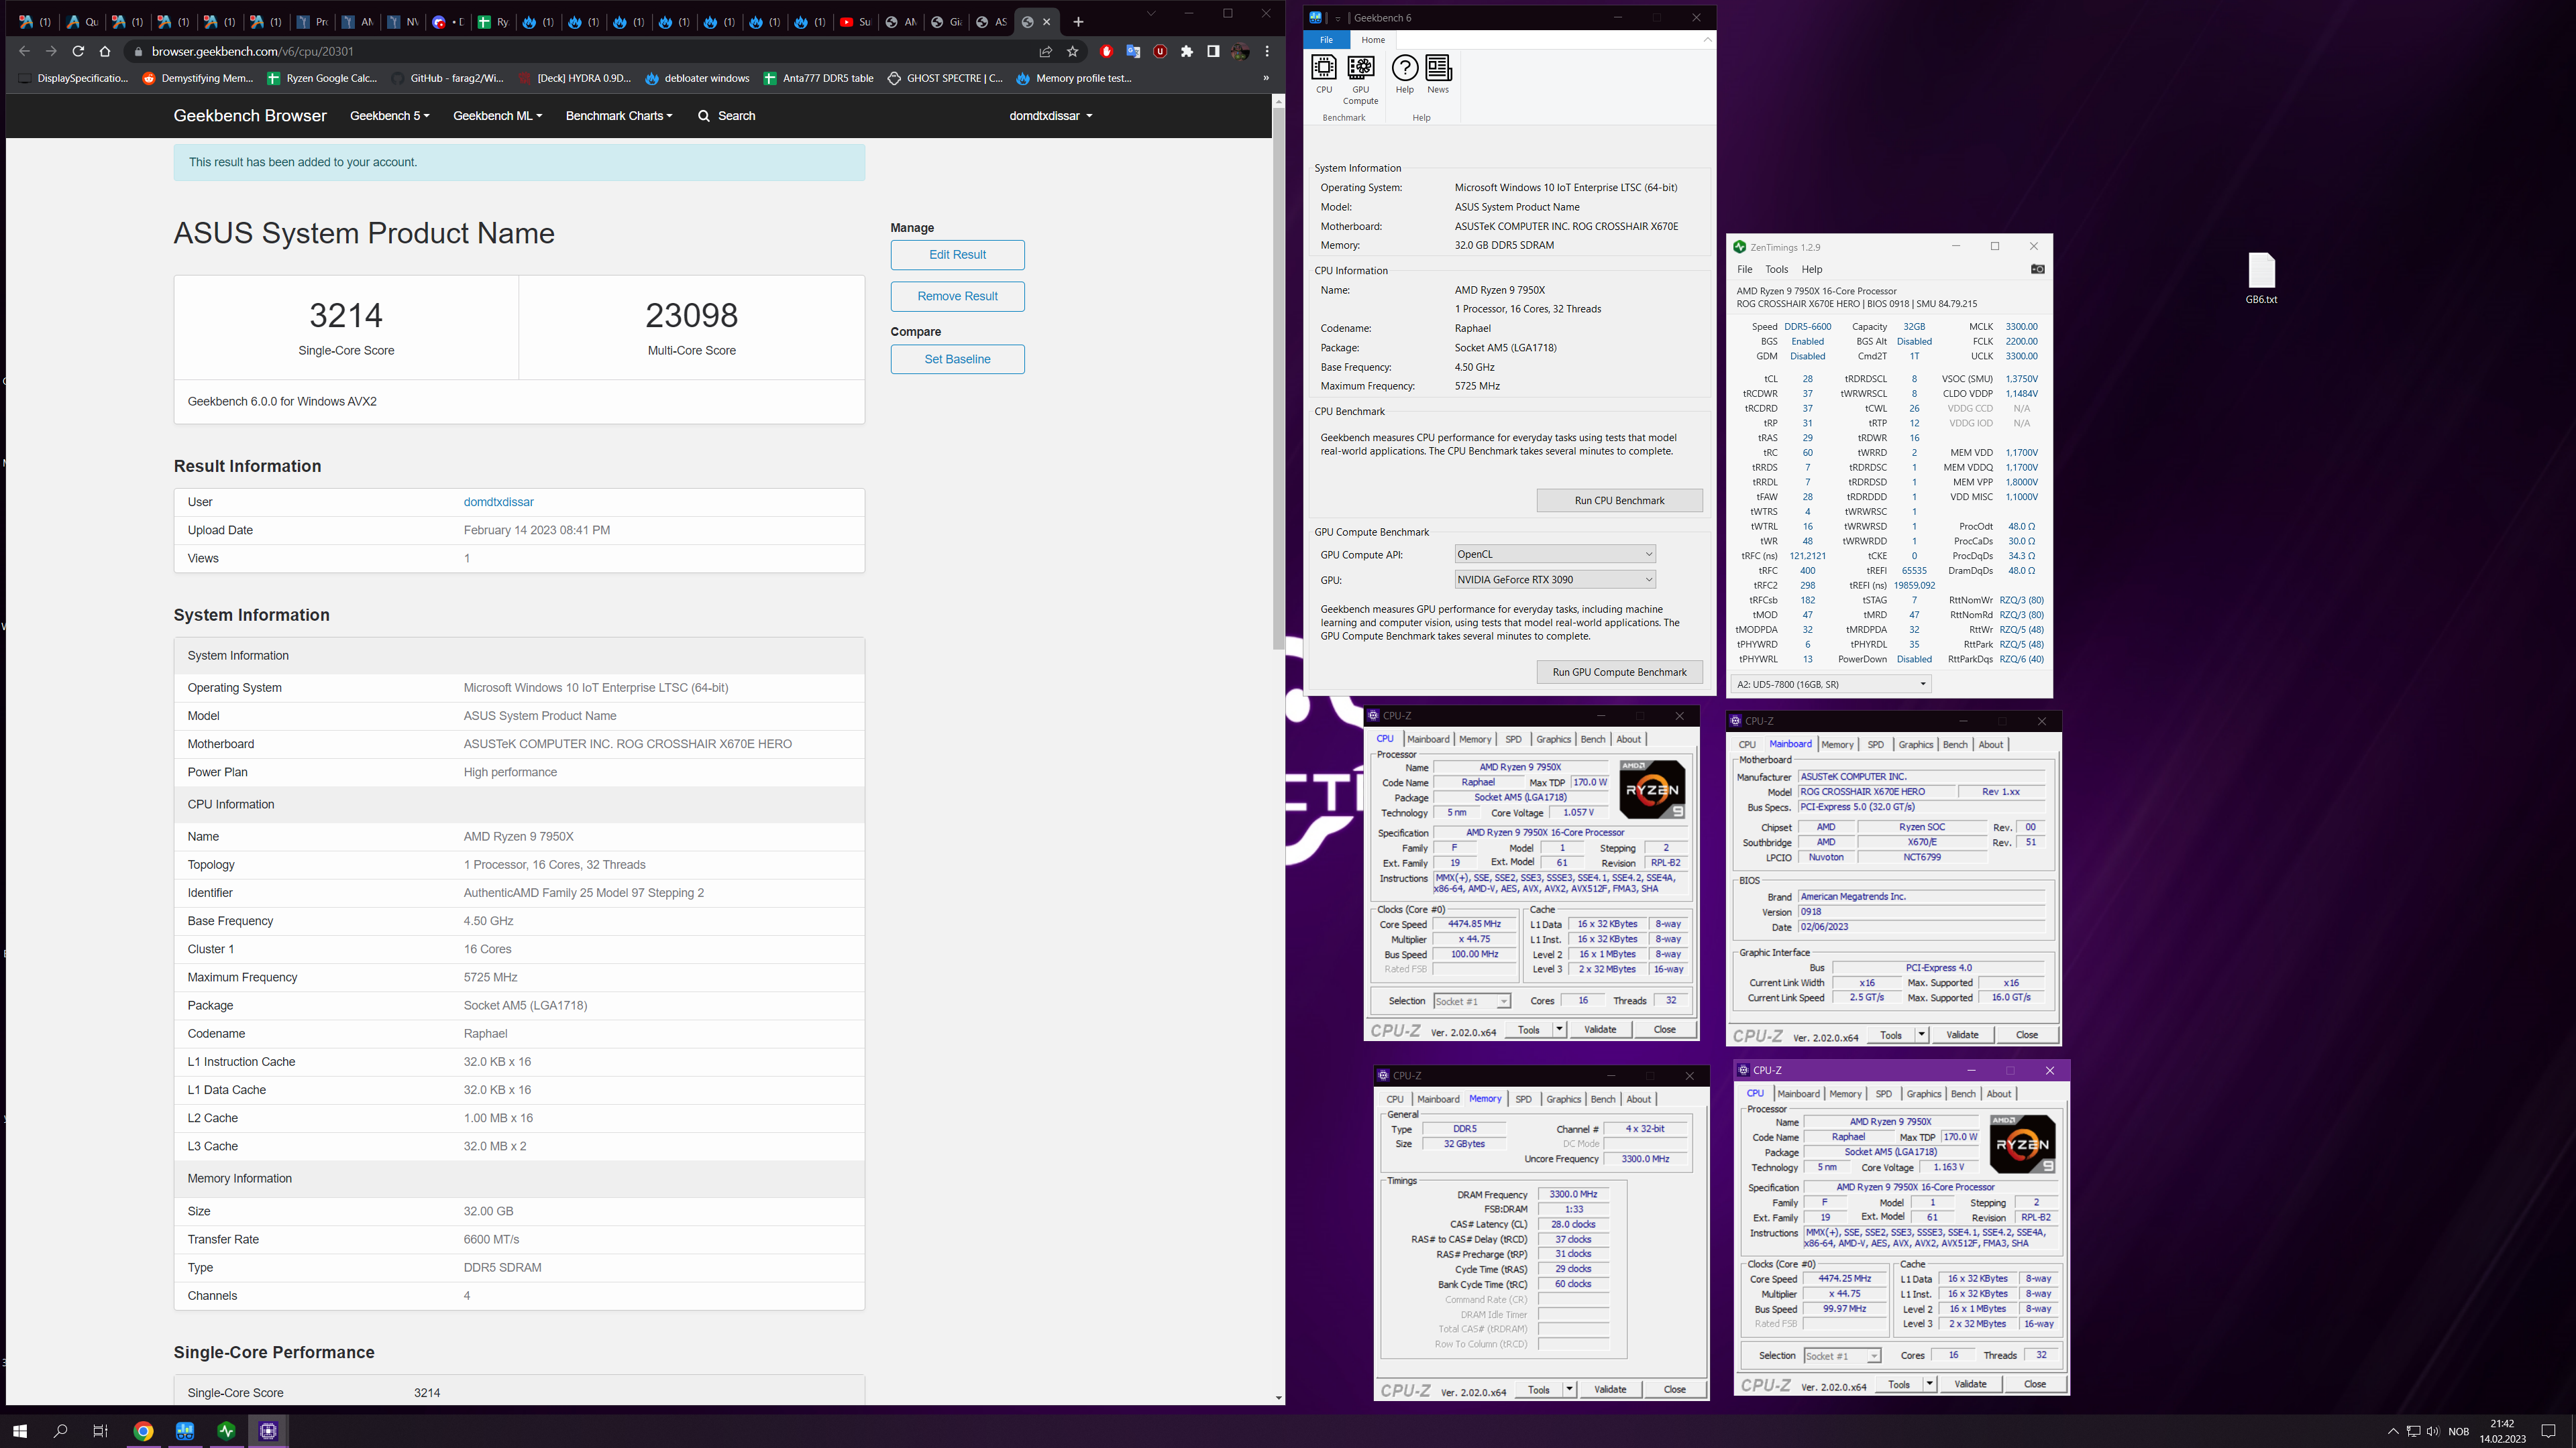Bookmark this page with the star icon

1073,51
